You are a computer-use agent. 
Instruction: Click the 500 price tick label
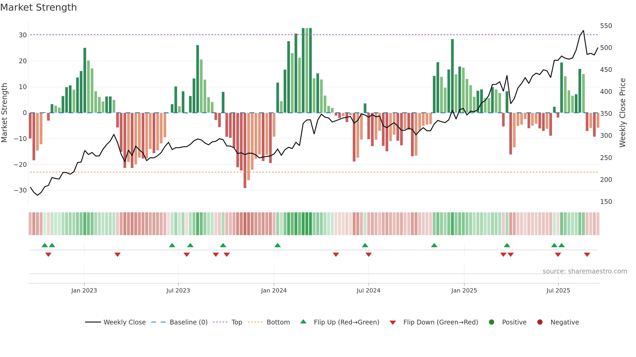click(606, 48)
